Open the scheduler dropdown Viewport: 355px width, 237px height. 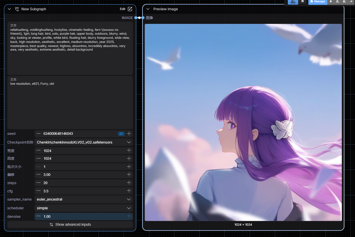84,208
